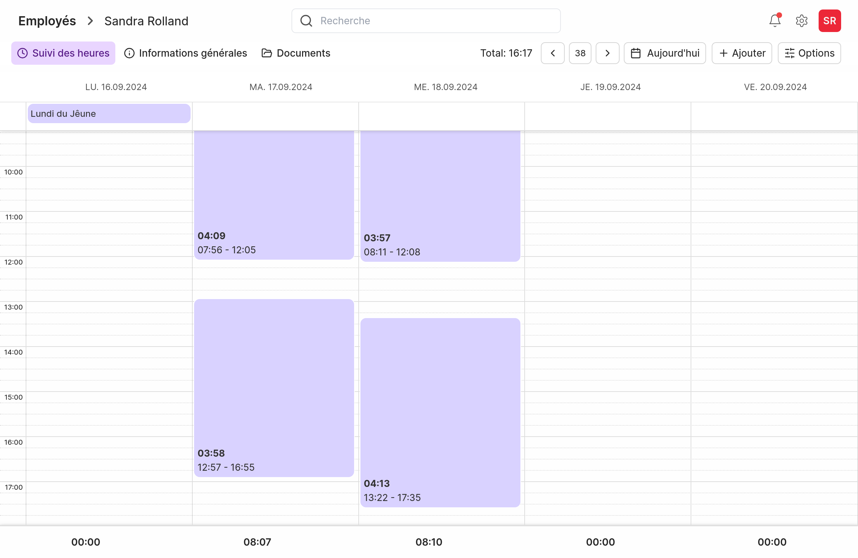Image resolution: width=858 pixels, height=558 pixels.
Task: Advance to next week with right chevron
Action: point(607,53)
